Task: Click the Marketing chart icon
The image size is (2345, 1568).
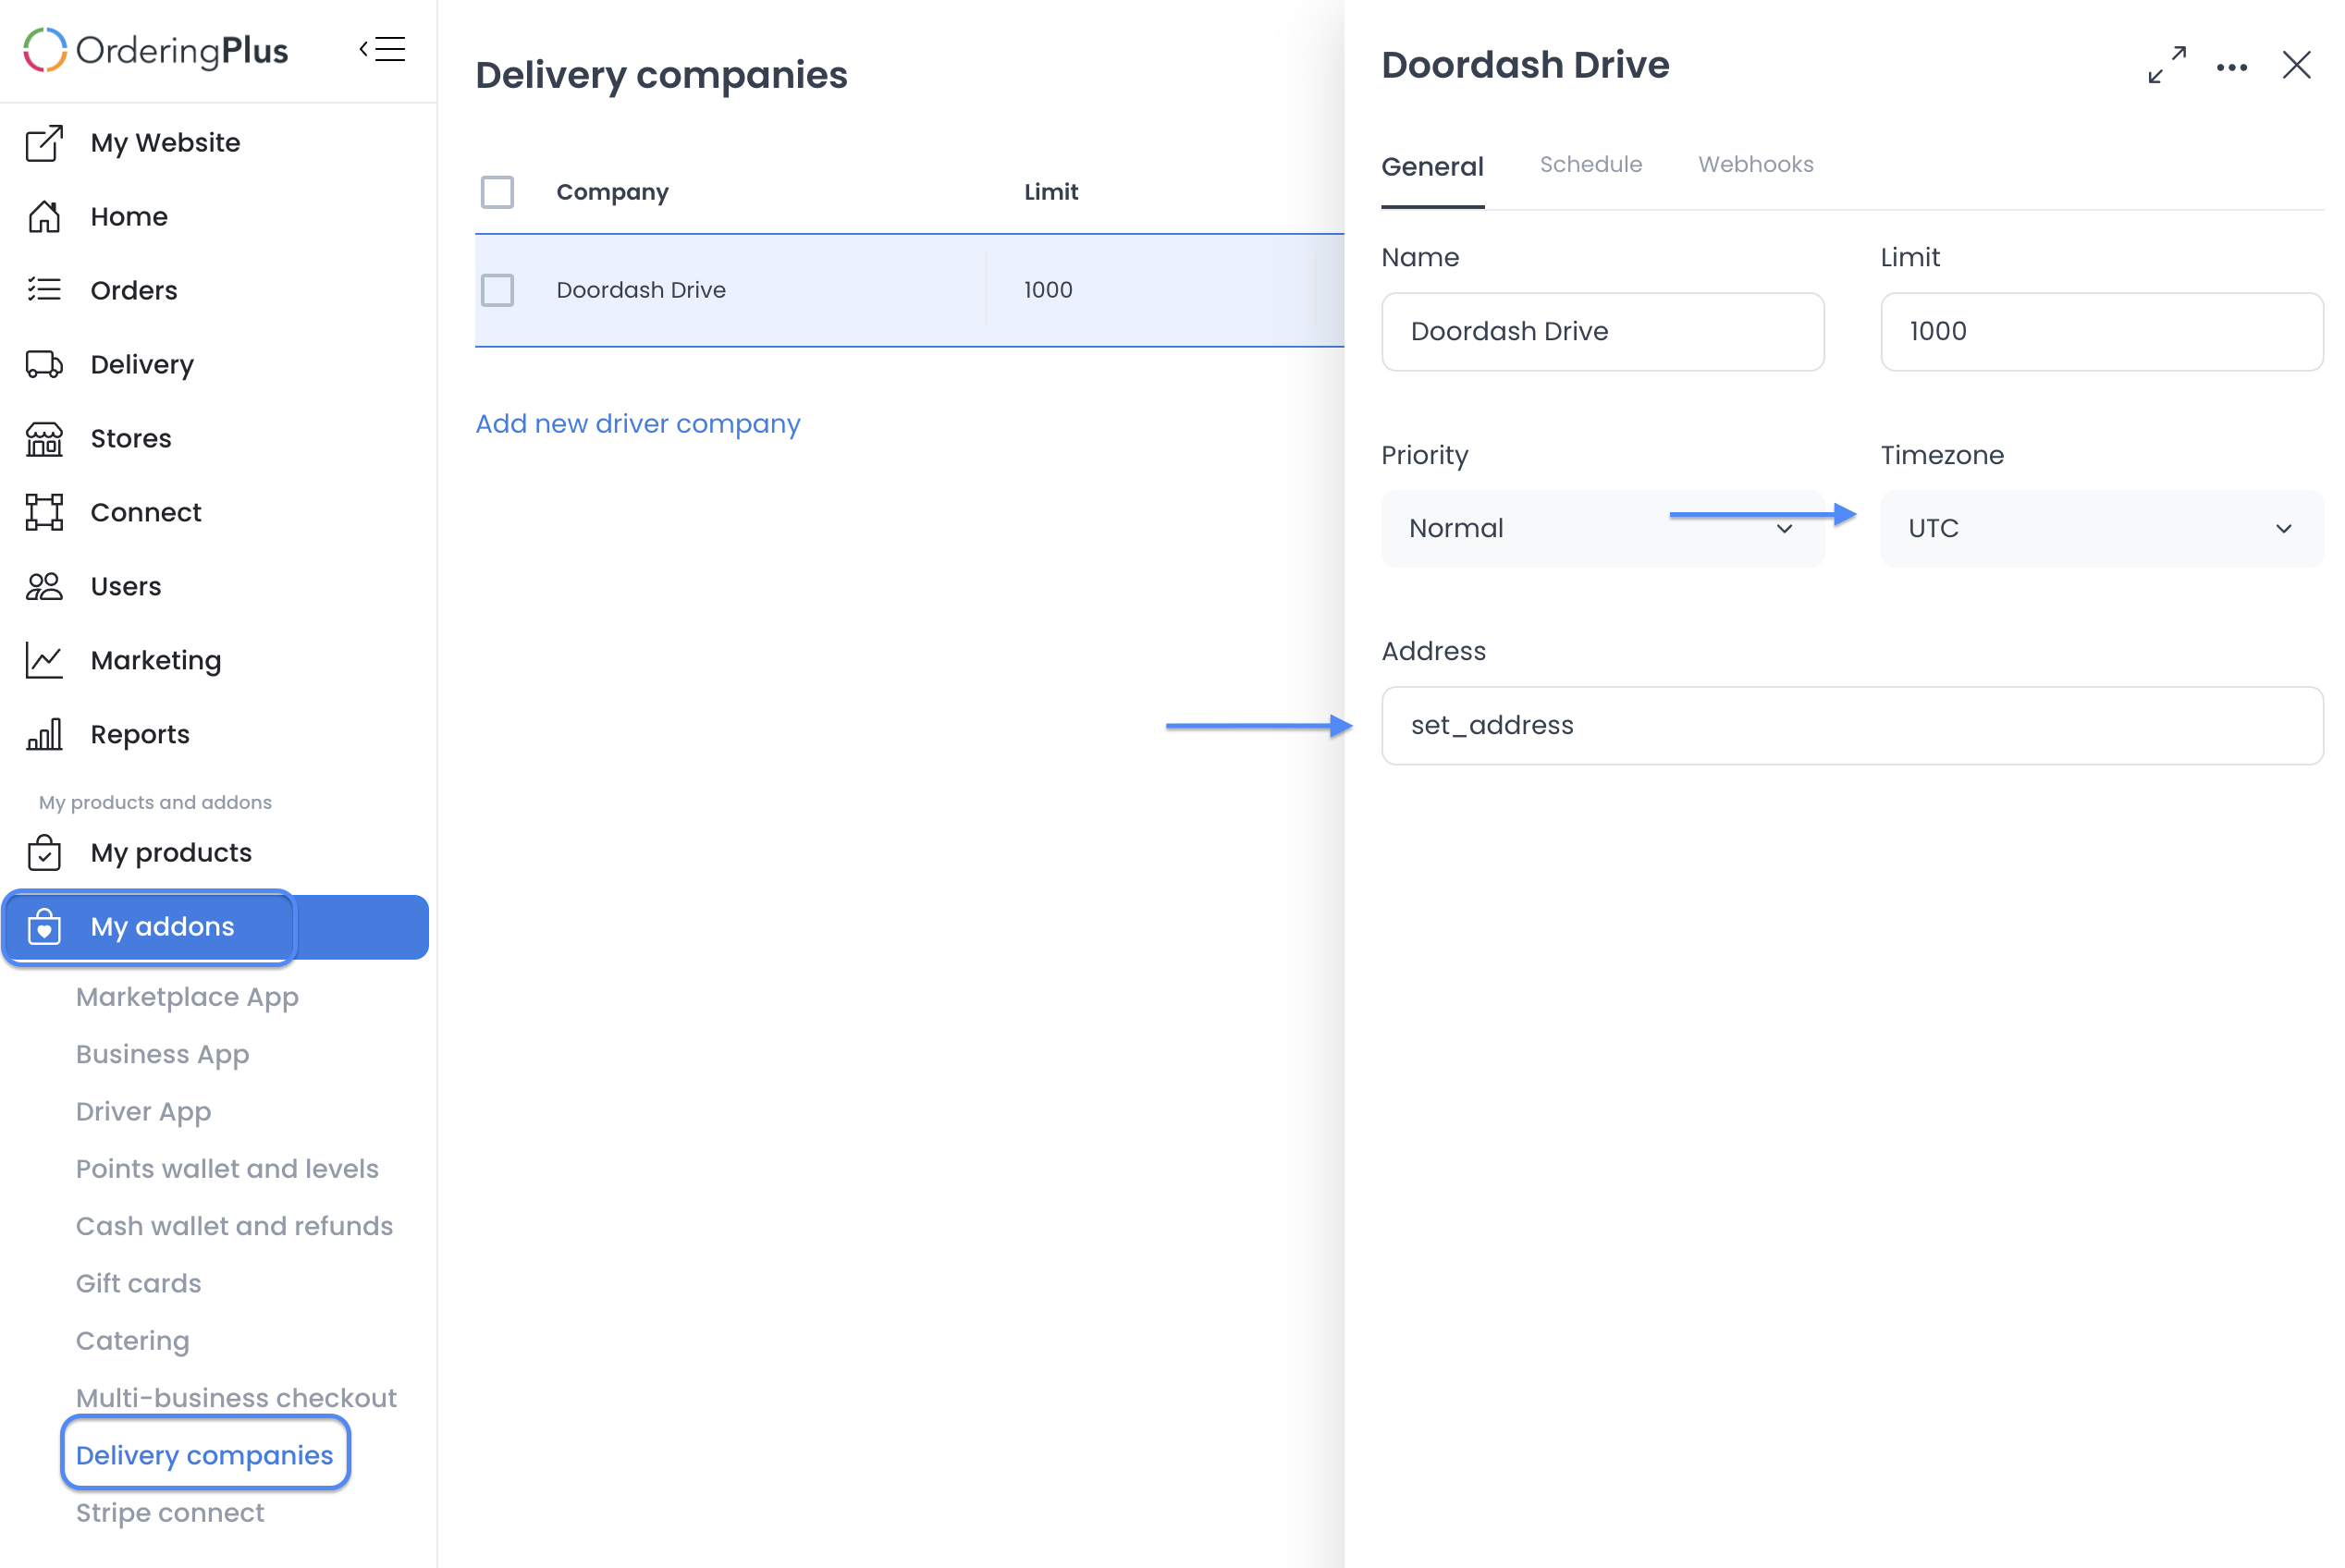Action: coord(44,660)
